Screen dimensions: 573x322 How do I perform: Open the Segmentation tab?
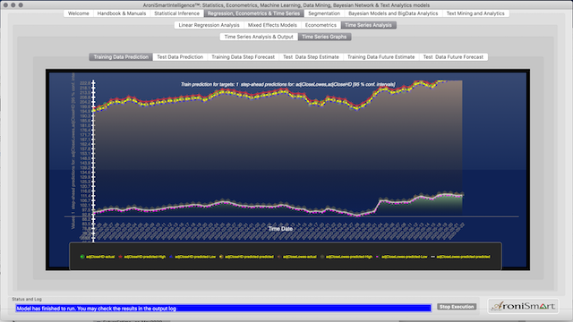[324, 13]
